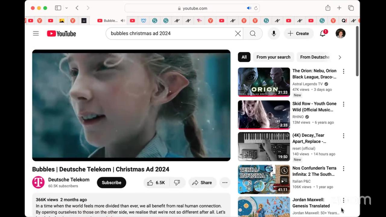386x217 pixels.
Task: Reload the youtube.com page
Action: pos(256,8)
